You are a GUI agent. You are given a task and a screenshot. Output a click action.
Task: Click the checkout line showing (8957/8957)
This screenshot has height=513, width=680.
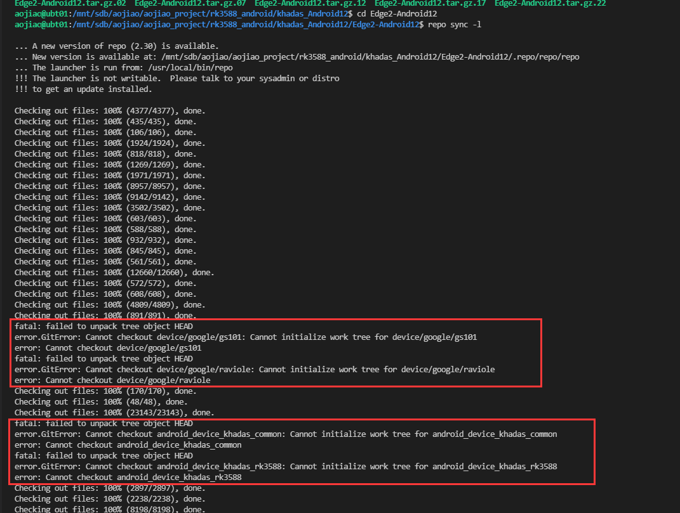coord(110,186)
